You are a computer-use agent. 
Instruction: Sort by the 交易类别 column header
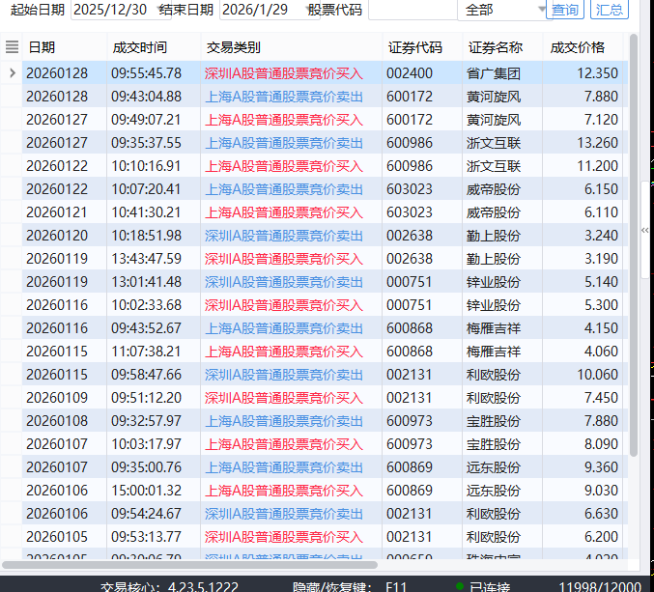pyautogui.click(x=292, y=47)
